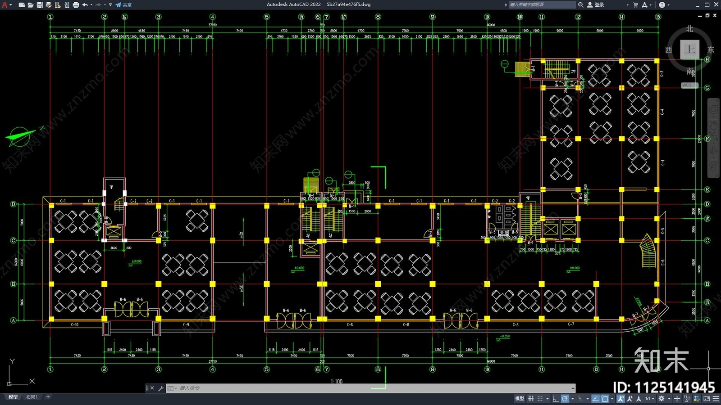
Task: Click the 共享 share button
Action: point(123,5)
